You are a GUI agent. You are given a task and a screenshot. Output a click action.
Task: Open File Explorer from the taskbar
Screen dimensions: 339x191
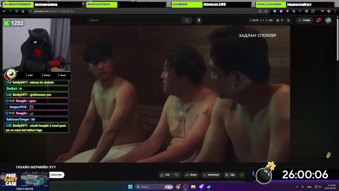click(193, 187)
